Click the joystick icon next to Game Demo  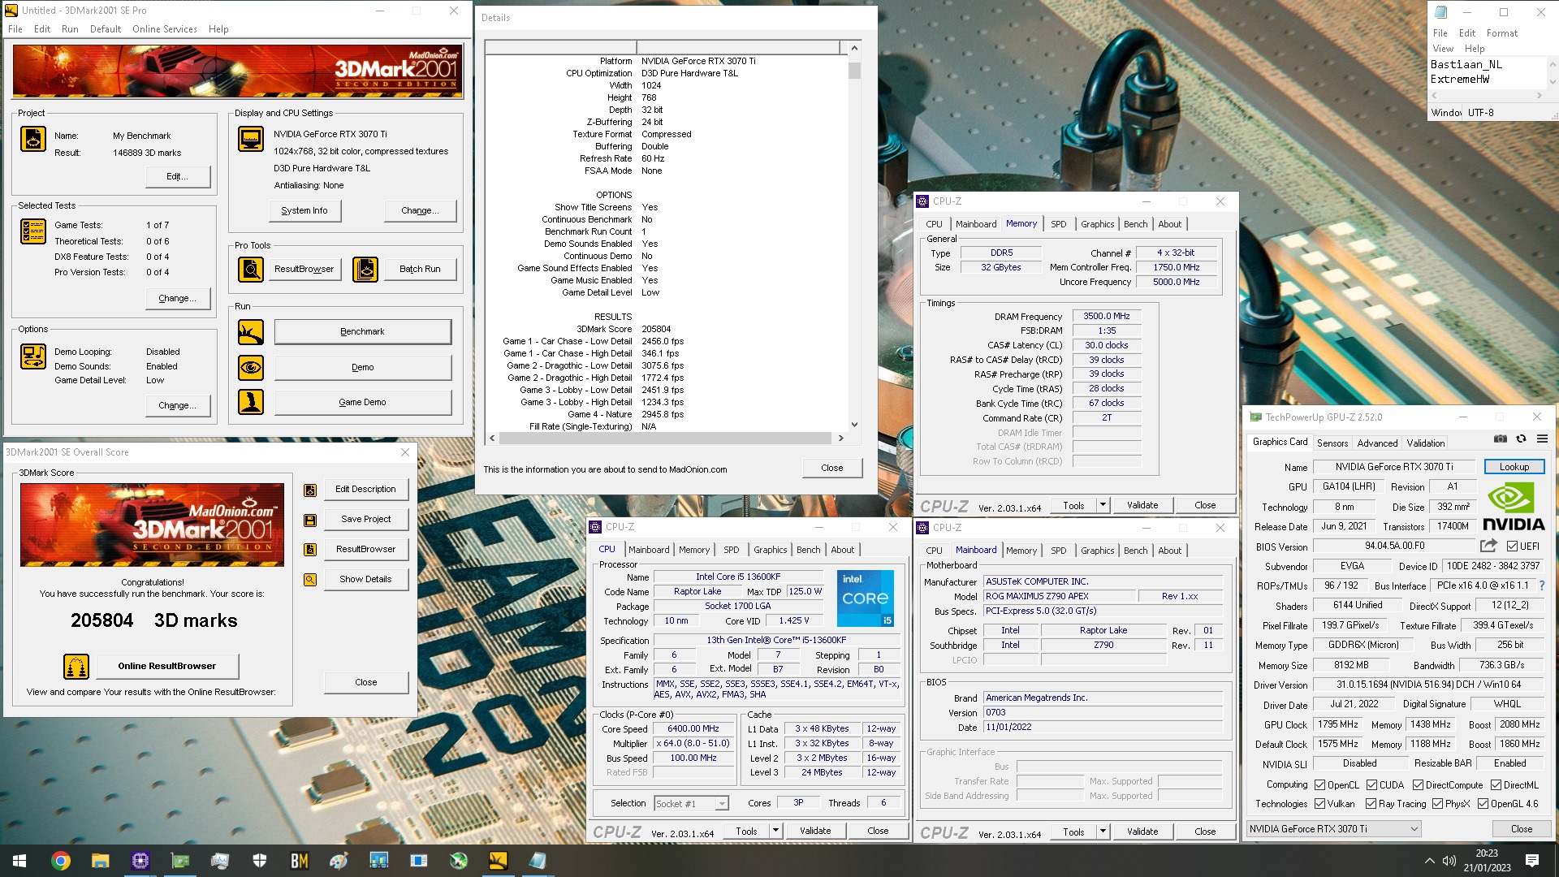coord(251,402)
